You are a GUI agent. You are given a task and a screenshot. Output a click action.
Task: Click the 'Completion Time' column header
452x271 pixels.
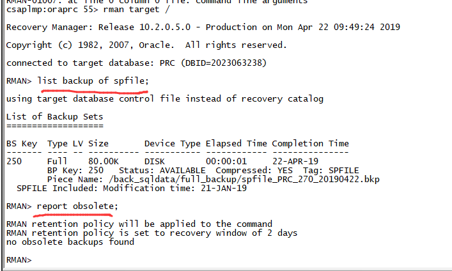[x=310, y=143]
